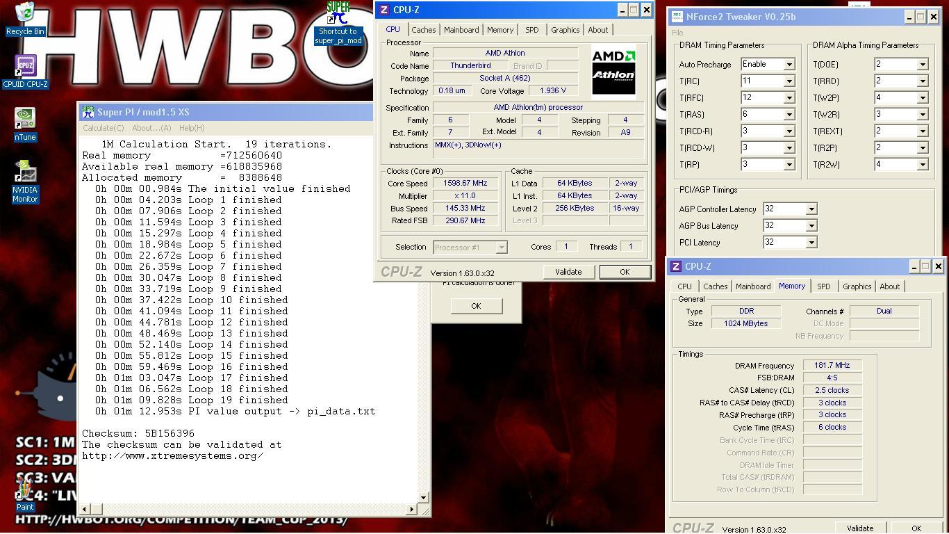
Task: Click the Checksum: 5B156396 line
Action: (138, 433)
